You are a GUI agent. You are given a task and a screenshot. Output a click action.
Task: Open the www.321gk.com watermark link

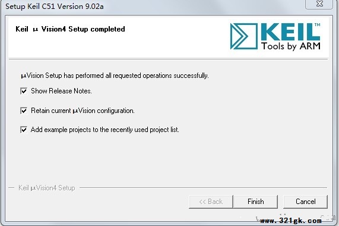290,221
